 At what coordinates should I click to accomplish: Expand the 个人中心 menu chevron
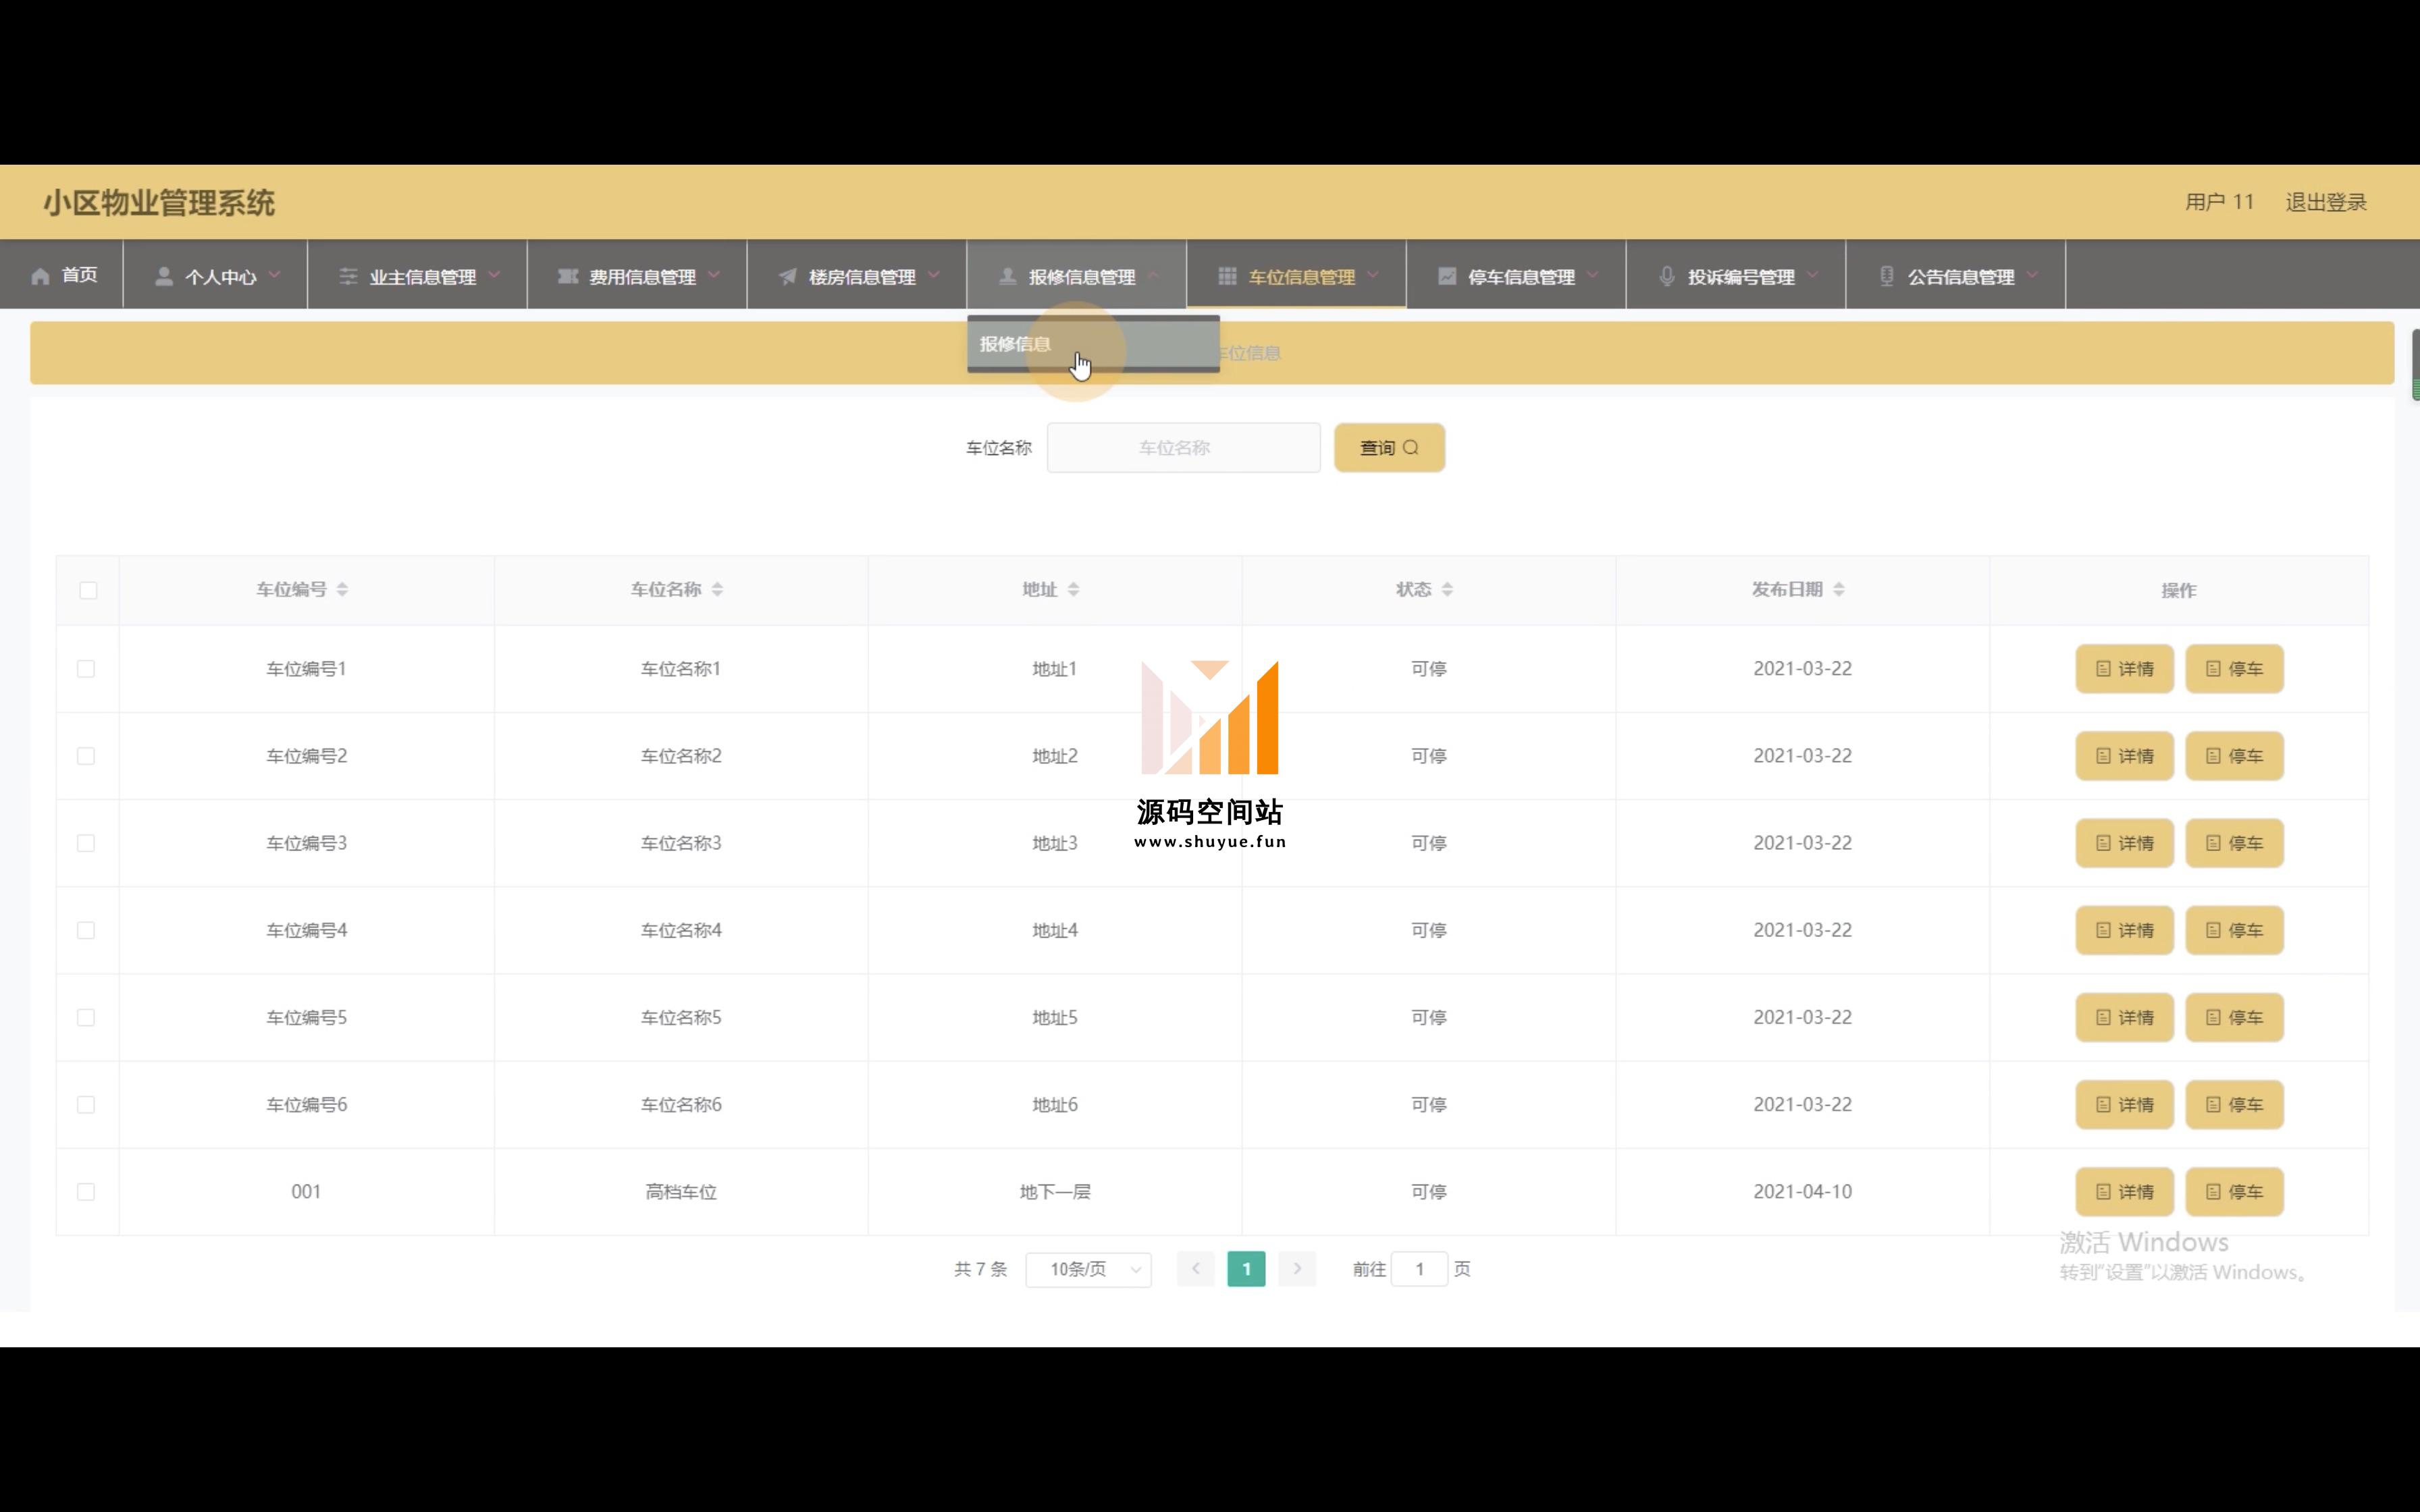[x=274, y=275]
